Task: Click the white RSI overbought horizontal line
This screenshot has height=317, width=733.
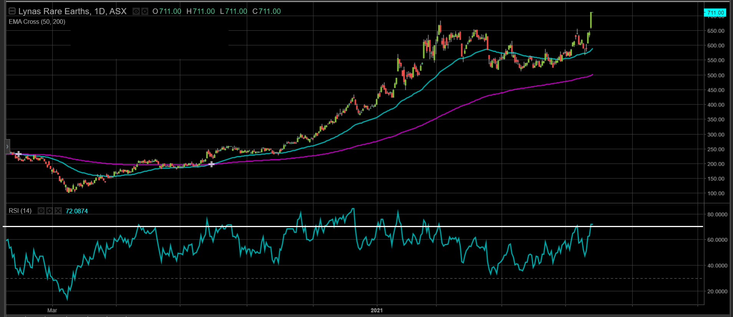Action: [x=353, y=226]
